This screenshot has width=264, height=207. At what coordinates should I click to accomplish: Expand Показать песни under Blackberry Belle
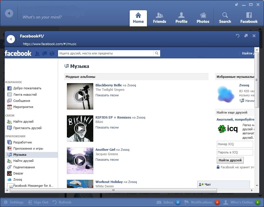(107, 95)
